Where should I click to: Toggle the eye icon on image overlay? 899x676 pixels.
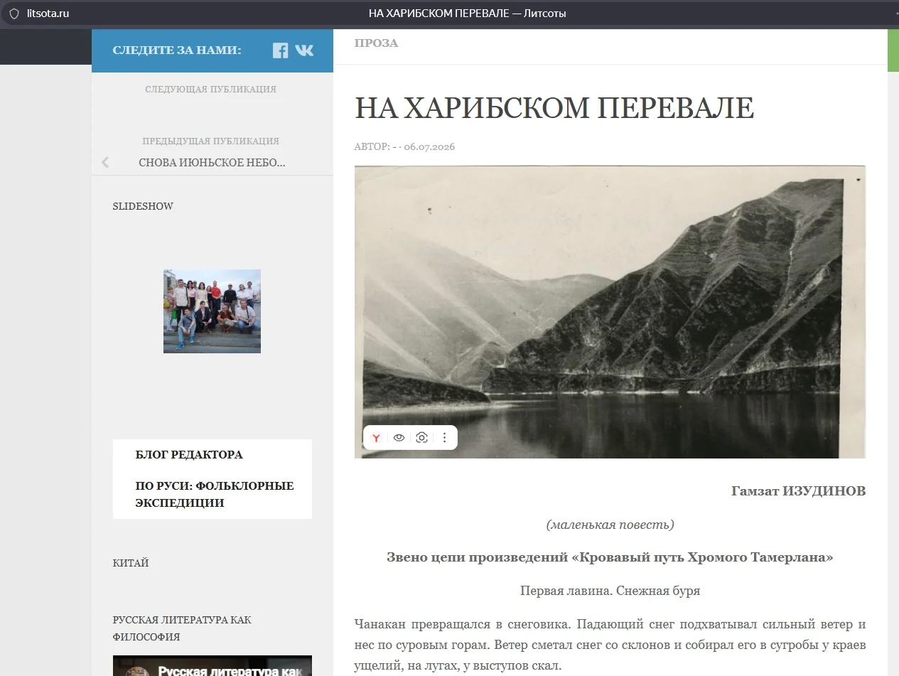coord(399,438)
